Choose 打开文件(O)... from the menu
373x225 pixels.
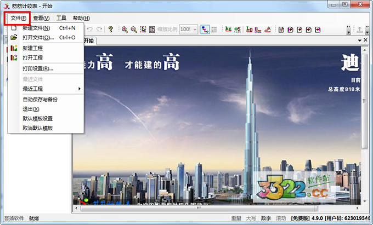pos(46,37)
